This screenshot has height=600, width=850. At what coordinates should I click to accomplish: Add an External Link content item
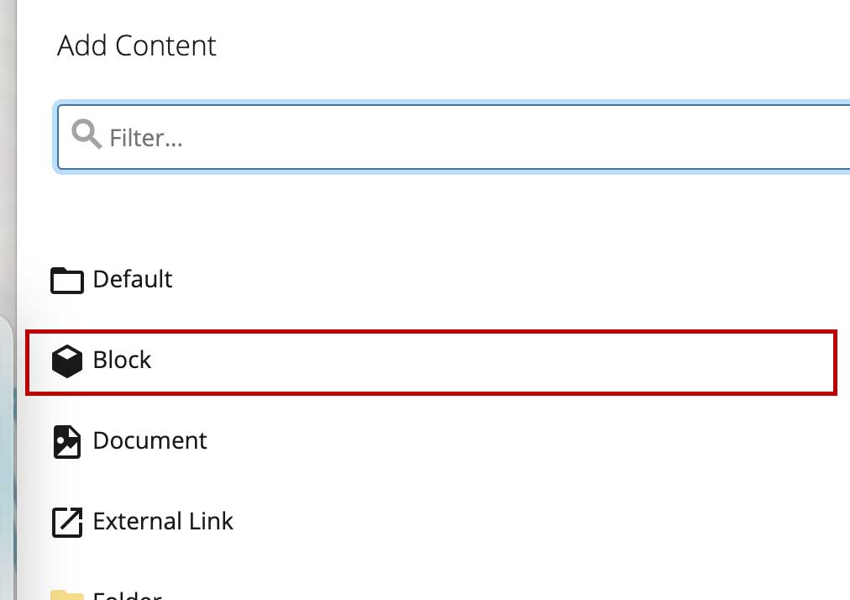click(164, 522)
